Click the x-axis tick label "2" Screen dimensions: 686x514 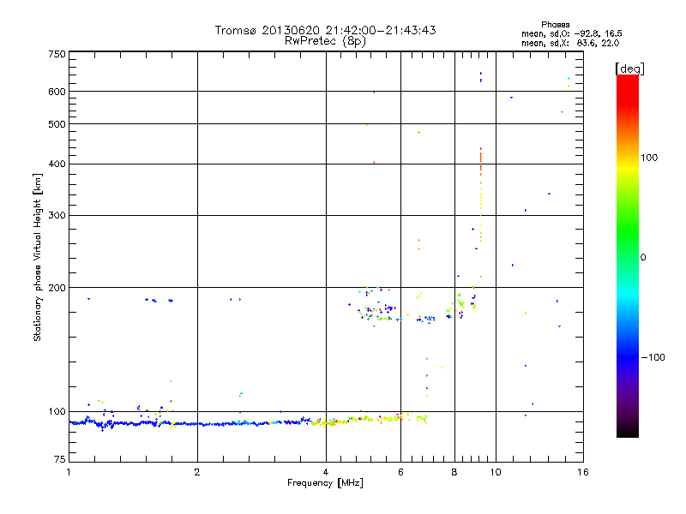tap(197, 472)
